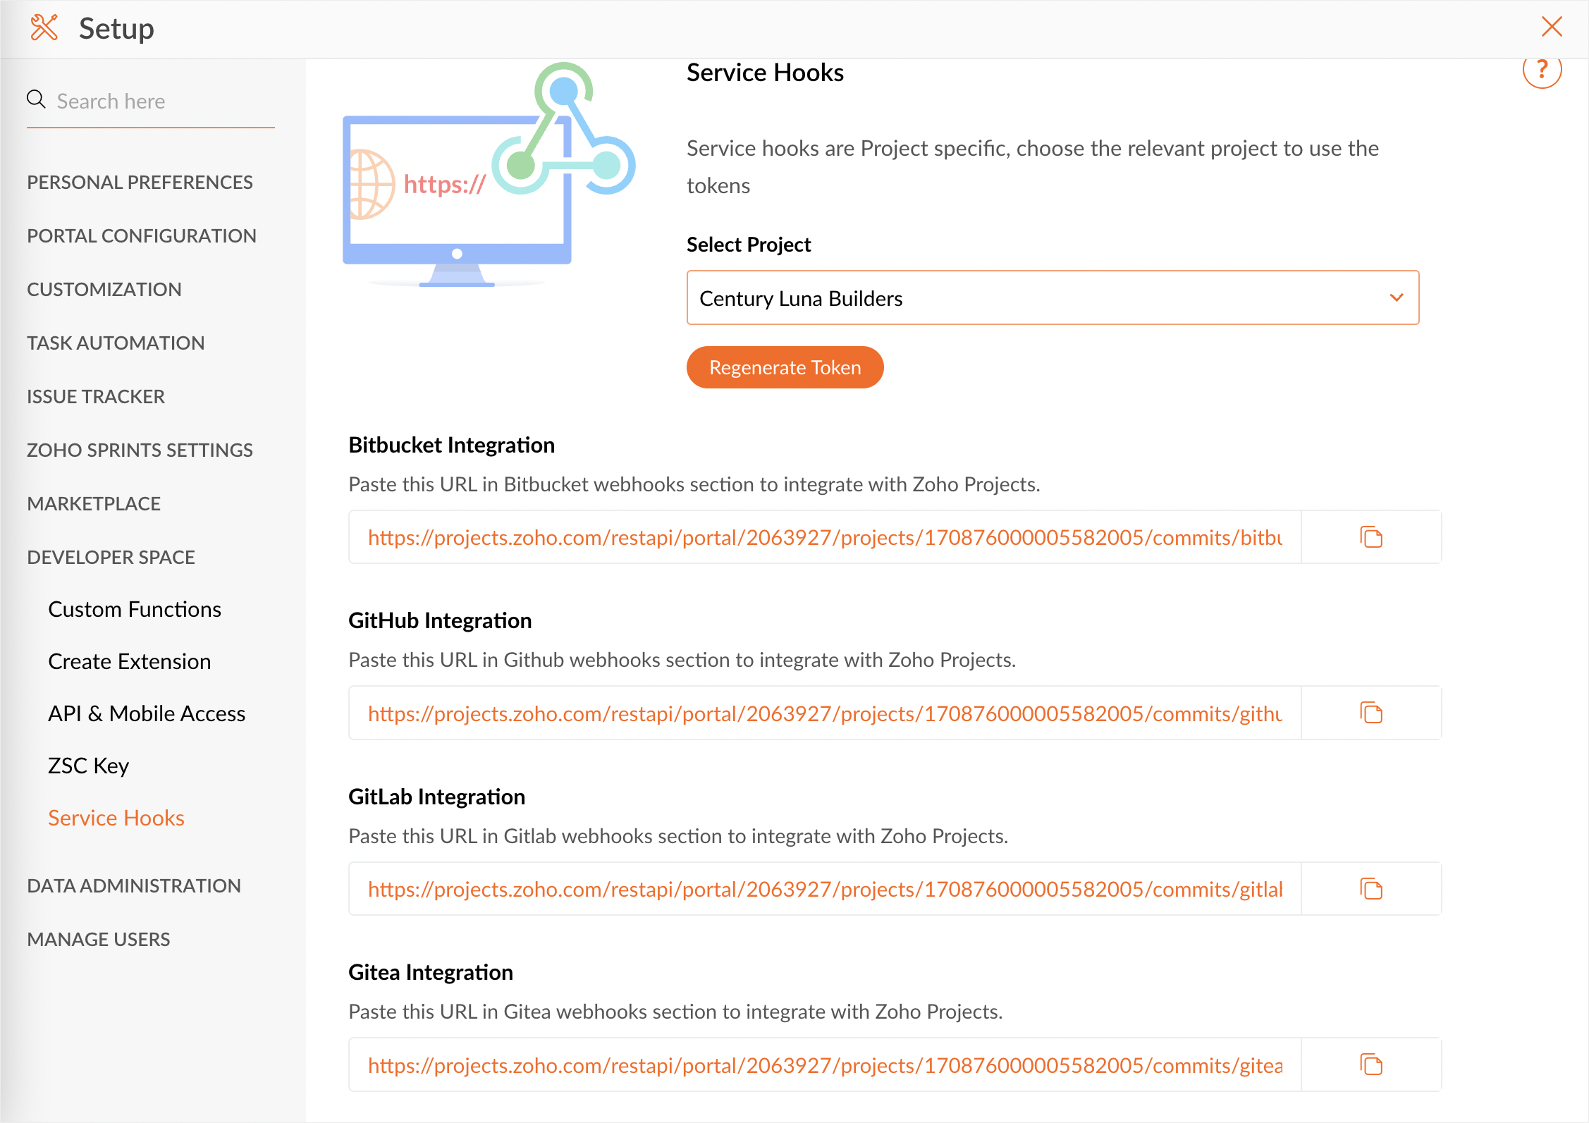Open the help question mark icon
This screenshot has width=1589, height=1123.
click(x=1542, y=70)
